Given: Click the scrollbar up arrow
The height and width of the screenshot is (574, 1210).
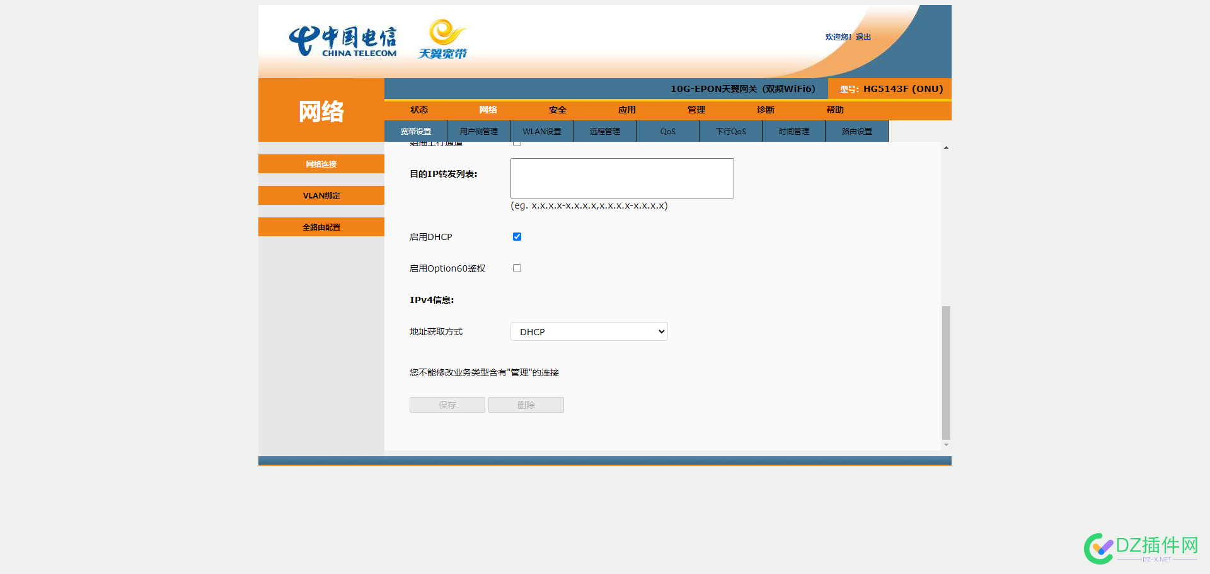Looking at the screenshot, I should tap(946, 147).
